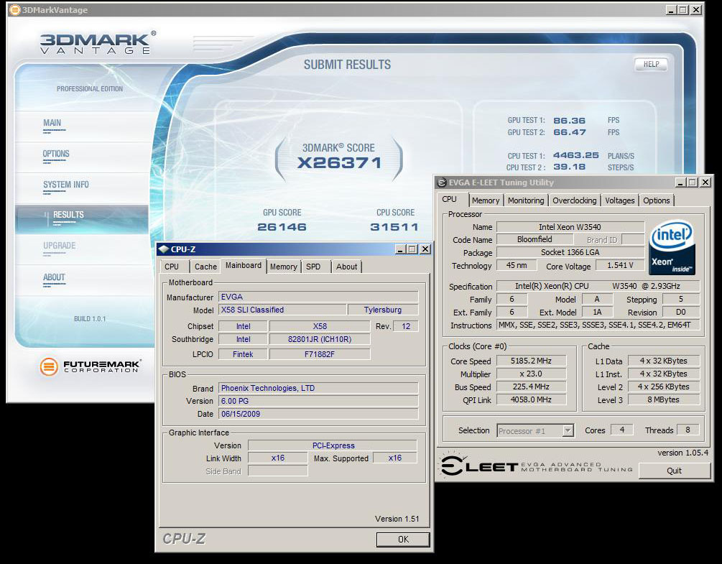
Task: Open UPGRADE in 3DMark sidebar
Action: [x=60, y=246]
